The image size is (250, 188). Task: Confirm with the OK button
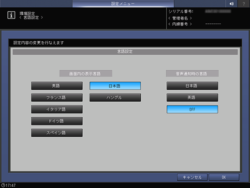point(224,177)
